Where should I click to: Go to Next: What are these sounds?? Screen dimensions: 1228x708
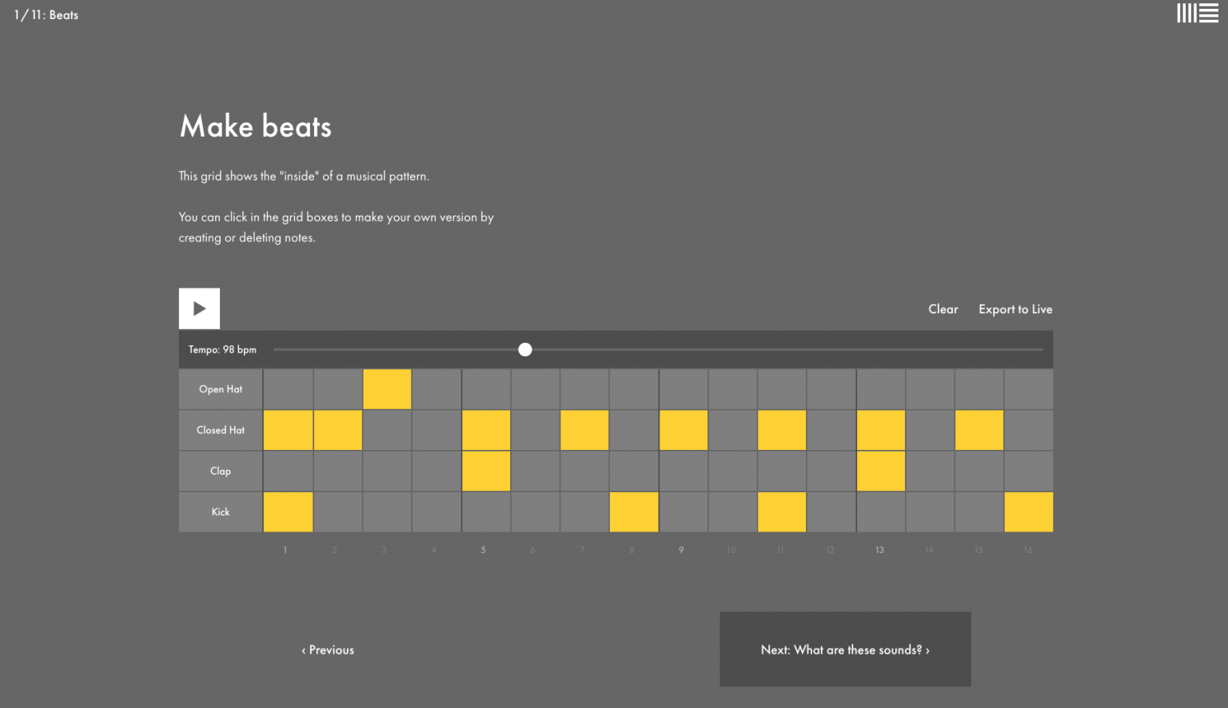click(845, 650)
